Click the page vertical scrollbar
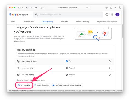This screenshot has height=101, width=130. point(122,31)
